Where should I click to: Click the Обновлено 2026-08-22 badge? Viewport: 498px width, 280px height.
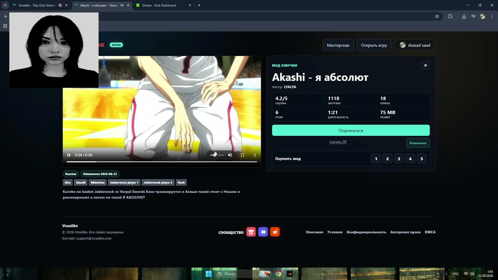pyautogui.click(x=100, y=174)
